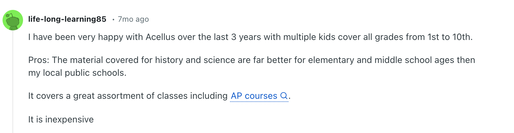Click the green Snoo avatar

pyautogui.click(x=13, y=20)
